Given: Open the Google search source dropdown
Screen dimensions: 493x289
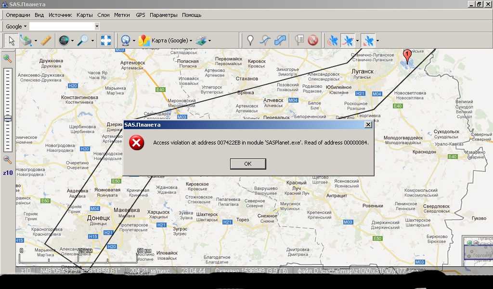Looking at the screenshot, I should pyautogui.click(x=15, y=26).
